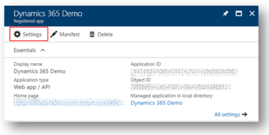This screenshot has width=269, height=135.
Task: Click the Application type label
Action: tap(31, 80)
